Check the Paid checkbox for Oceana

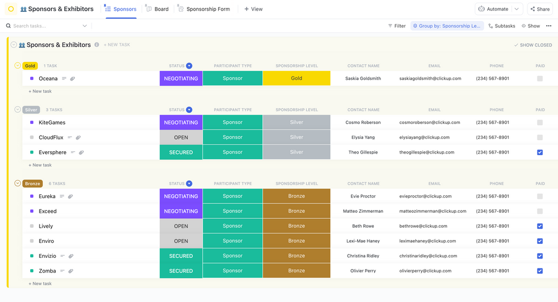coord(540,79)
